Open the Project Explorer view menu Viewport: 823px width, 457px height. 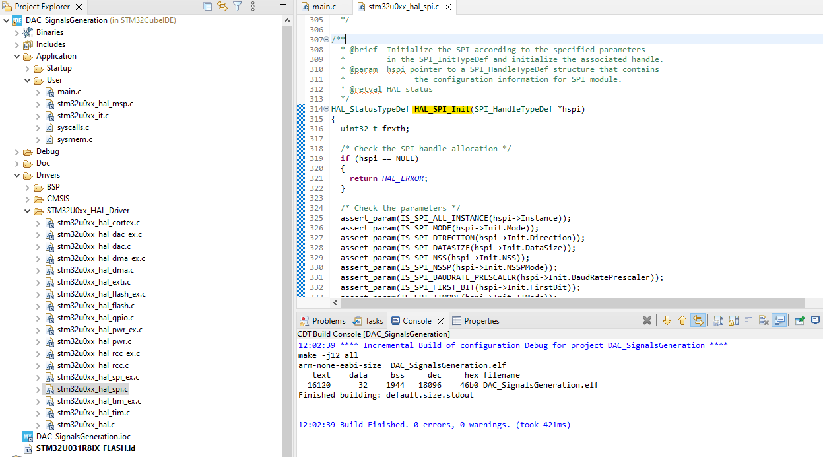tap(252, 6)
